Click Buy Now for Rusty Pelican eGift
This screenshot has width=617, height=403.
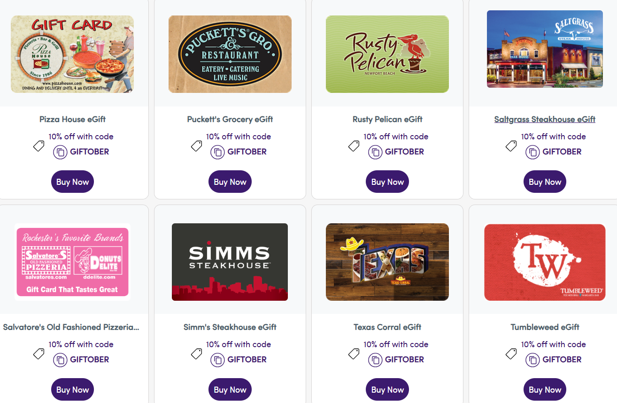pos(387,182)
